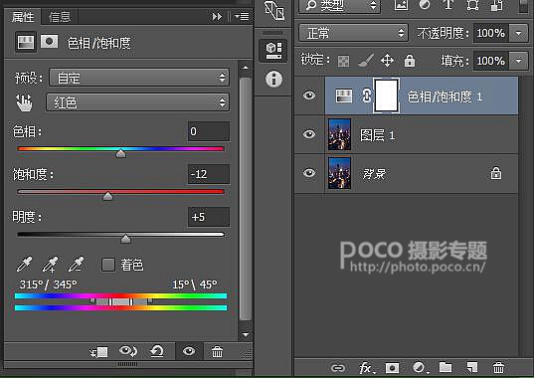Select the 背景 layer thumbnail
The width and height of the screenshot is (534, 378).
tap(339, 173)
